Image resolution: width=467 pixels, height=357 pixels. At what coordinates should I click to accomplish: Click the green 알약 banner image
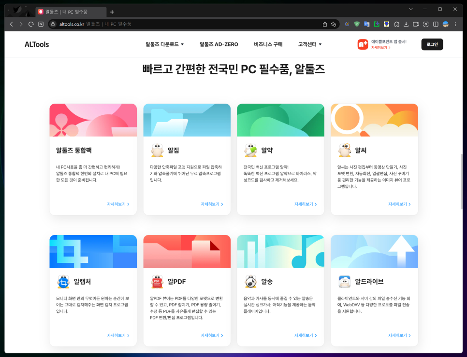pyautogui.click(x=280, y=120)
